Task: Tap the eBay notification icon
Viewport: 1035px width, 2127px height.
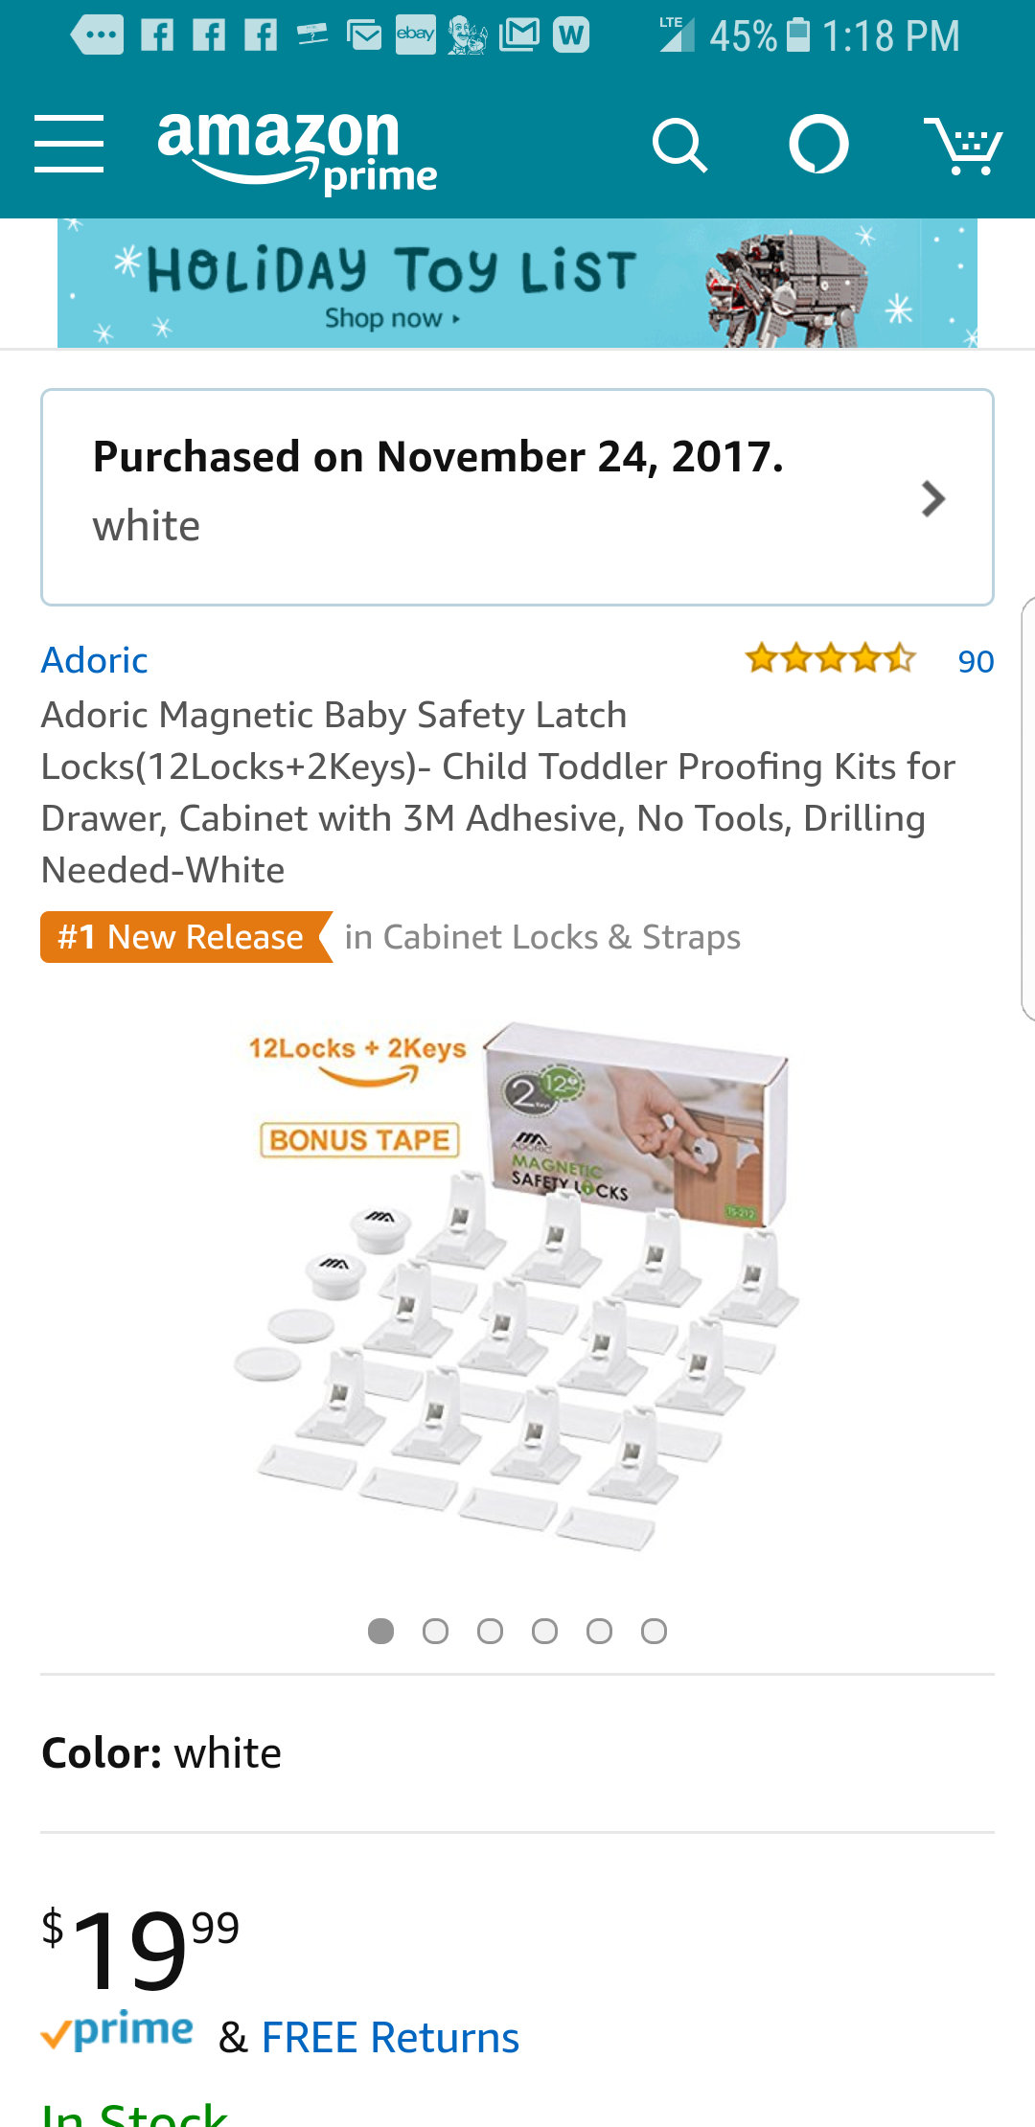Action: pyautogui.click(x=416, y=35)
